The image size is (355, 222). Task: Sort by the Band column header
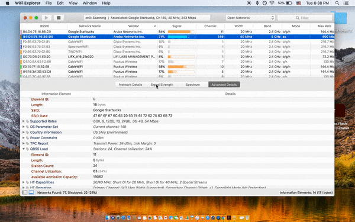click(x=267, y=26)
